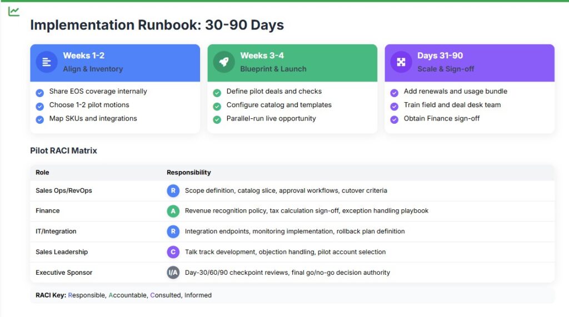Click the green A badge for Finance
The height and width of the screenshot is (317, 569).
[173, 211]
